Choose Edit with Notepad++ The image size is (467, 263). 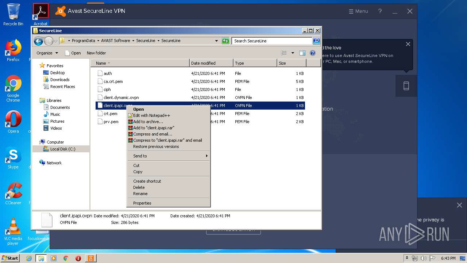click(168, 115)
